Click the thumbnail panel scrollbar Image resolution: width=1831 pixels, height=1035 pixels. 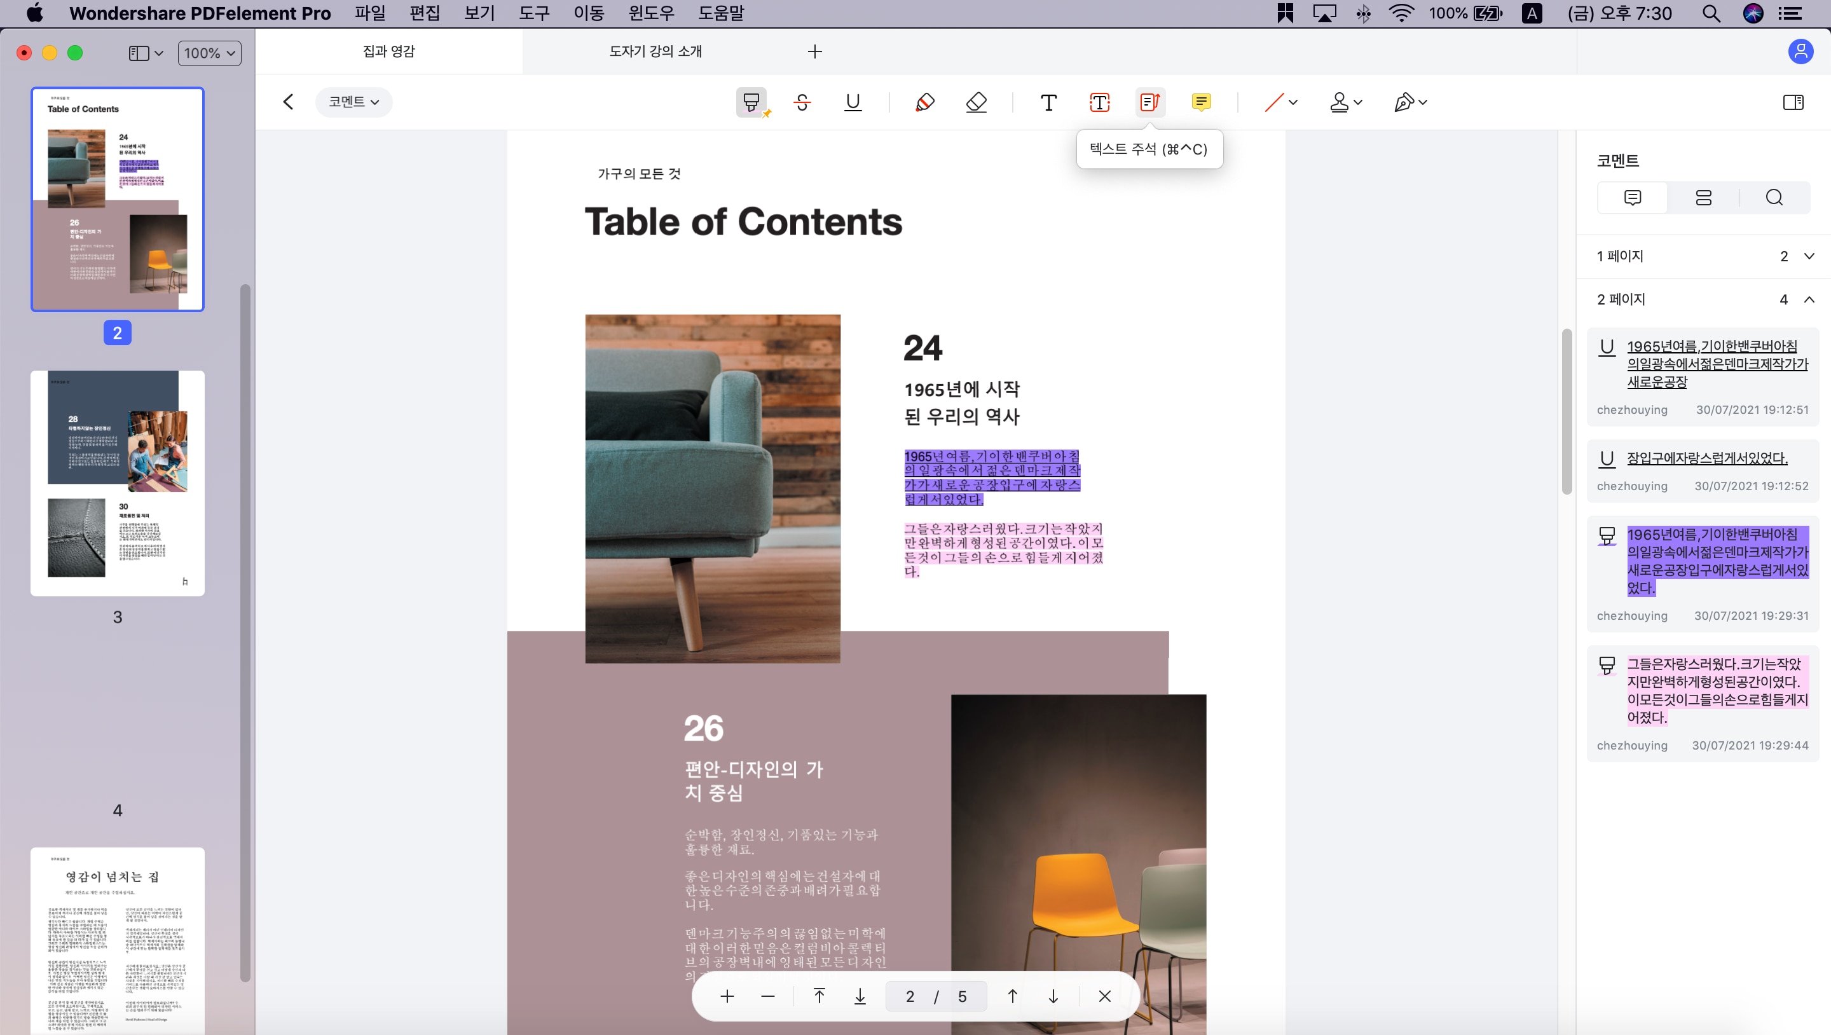pyautogui.click(x=245, y=633)
